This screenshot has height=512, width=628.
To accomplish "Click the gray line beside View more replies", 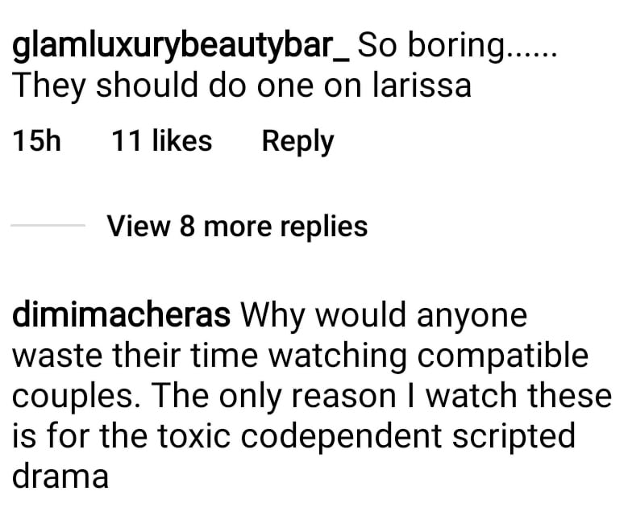I will pos(48,226).
